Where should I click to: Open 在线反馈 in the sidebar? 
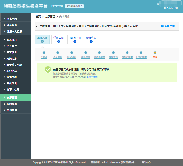pos(16,110)
